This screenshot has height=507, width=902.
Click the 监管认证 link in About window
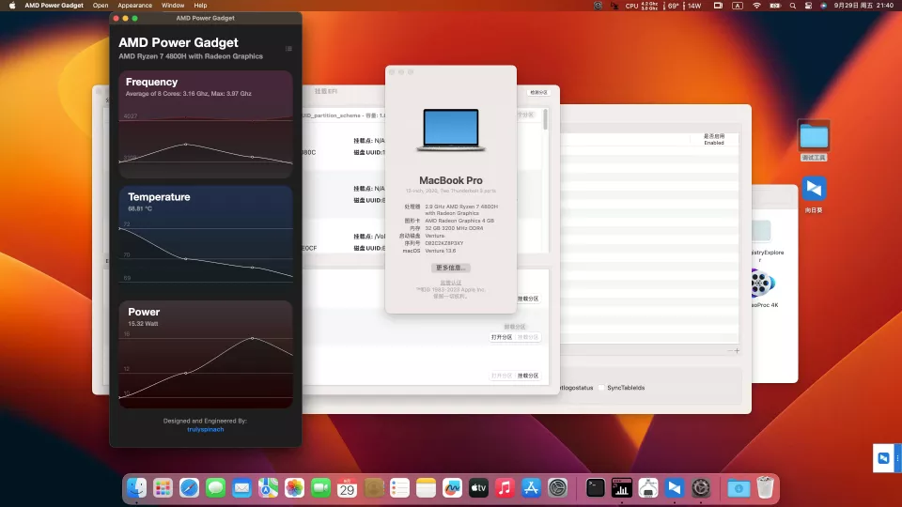click(451, 282)
